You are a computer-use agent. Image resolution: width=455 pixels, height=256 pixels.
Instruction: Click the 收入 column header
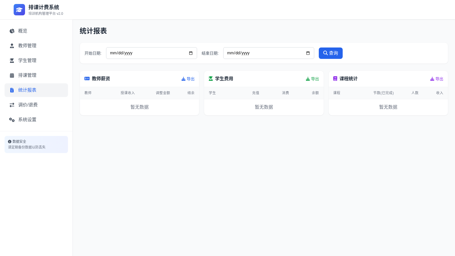click(440, 93)
